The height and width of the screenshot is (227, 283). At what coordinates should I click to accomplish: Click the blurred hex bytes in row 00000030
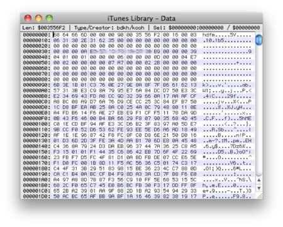[x=121, y=52]
